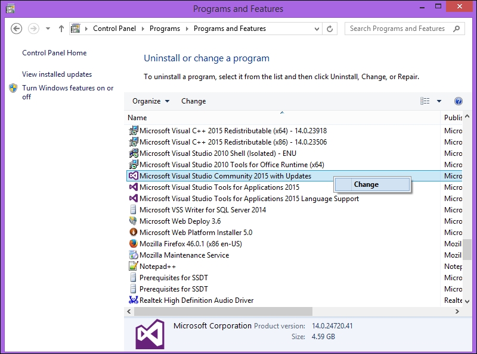The image size is (477, 354).
Task: Open View installed updates link
Action: coord(57,74)
